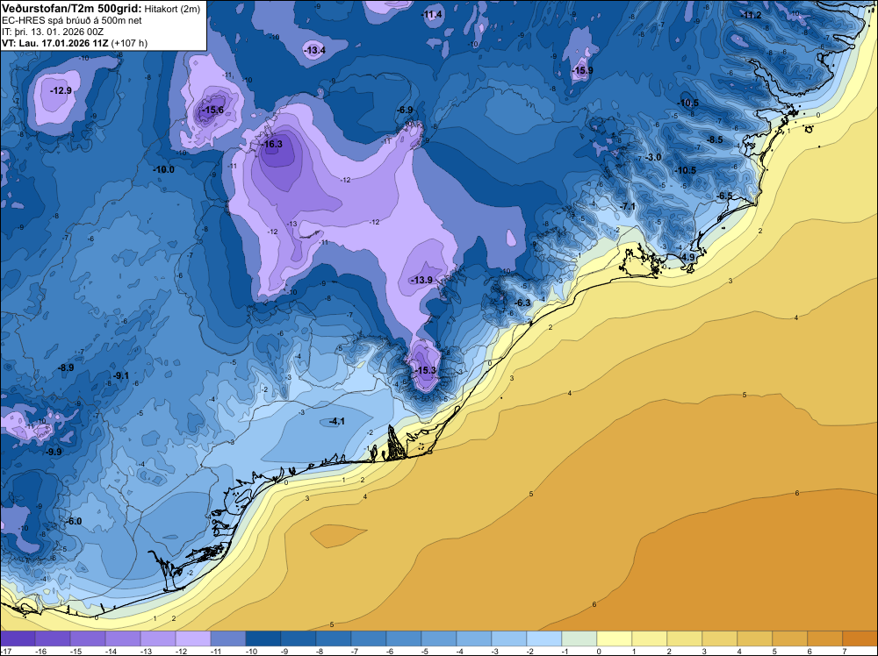The height and width of the screenshot is (656, 878).
Task: Click the legend swatch between 0 and 1
Action: coord(615,638)
